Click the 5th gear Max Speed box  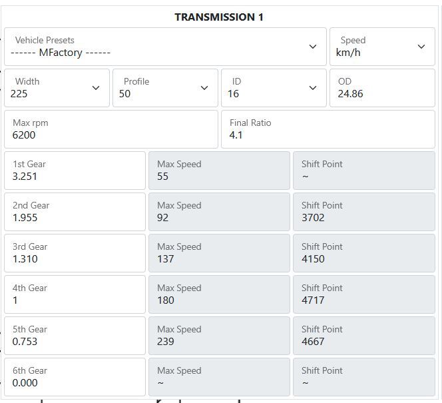pyautogui.click(x=219, y=336)
